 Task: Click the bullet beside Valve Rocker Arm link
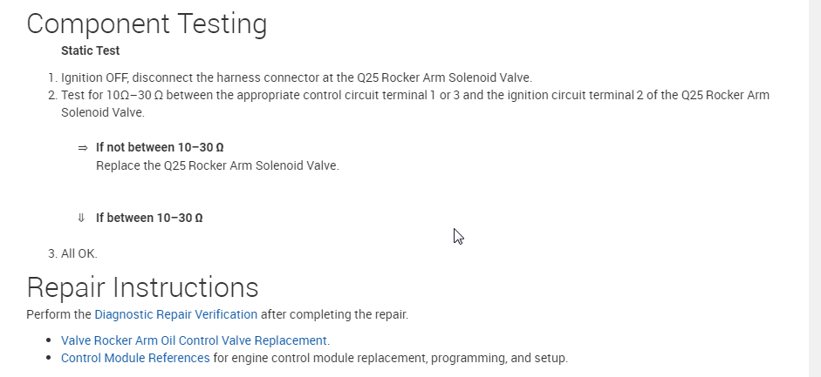coord(48,341)
